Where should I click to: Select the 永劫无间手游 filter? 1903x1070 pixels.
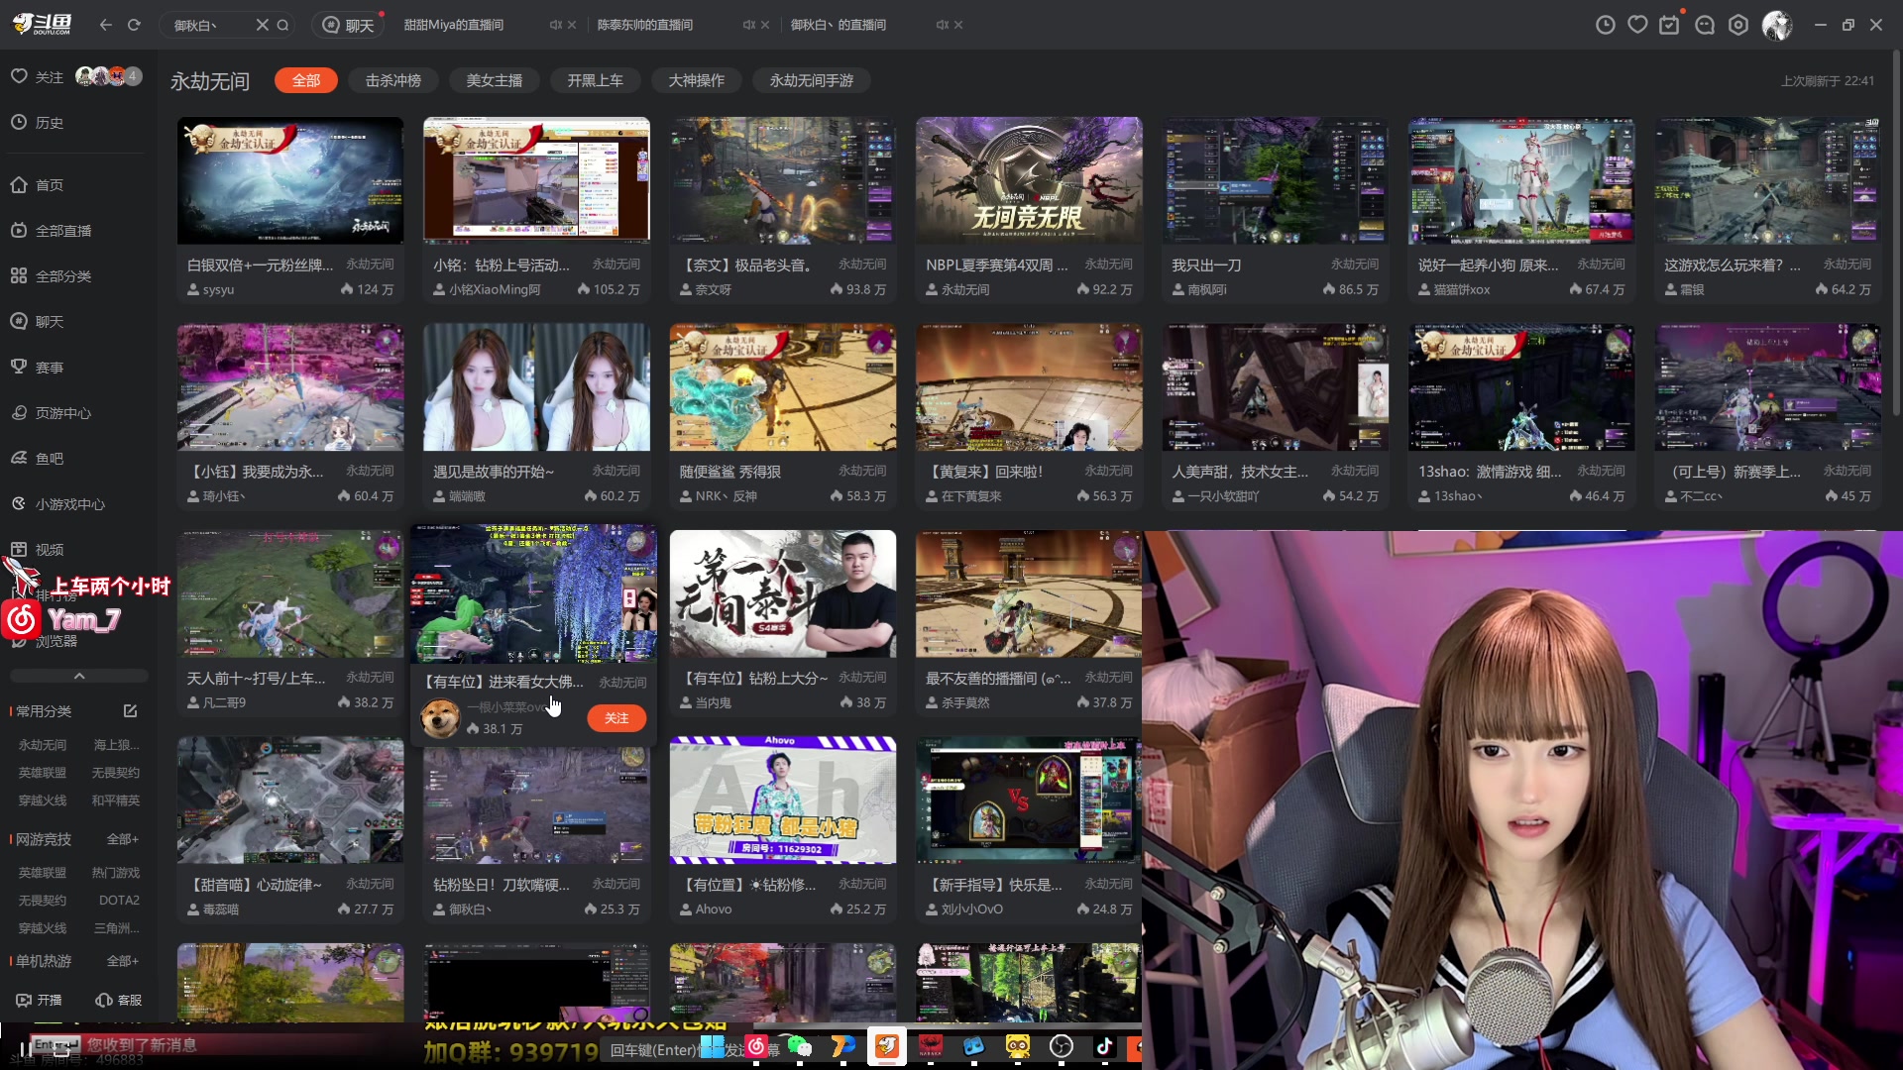(812, 80)
